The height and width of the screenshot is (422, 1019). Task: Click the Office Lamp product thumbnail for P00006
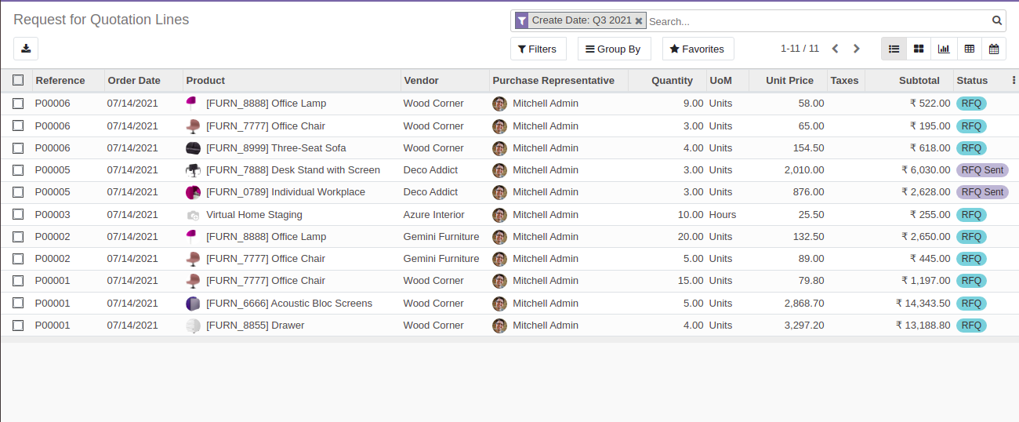[193, 103]
